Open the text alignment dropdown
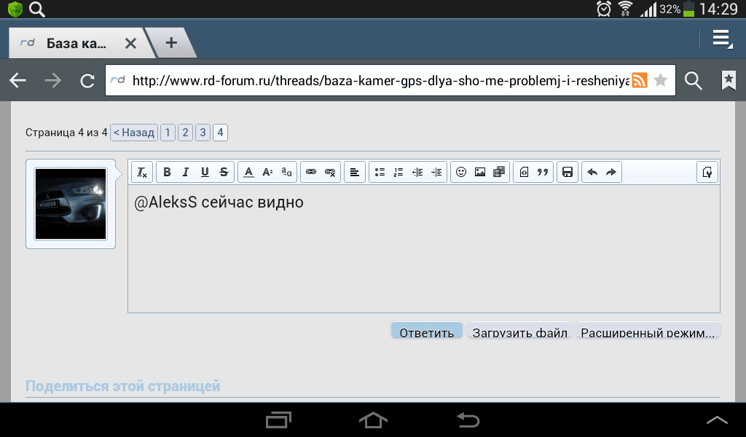Image resolution: width=746 pixels, height=437 pixels. point(355,173)
